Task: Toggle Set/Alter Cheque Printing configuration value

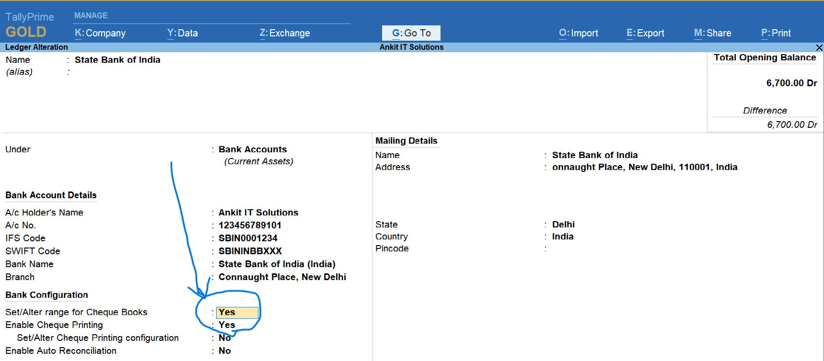Action: coord(225,338)
